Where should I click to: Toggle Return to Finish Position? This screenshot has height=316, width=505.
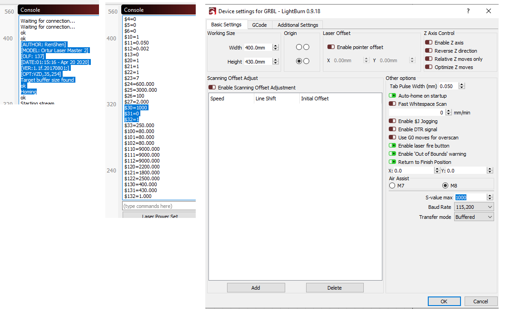[x=392, y=162]
